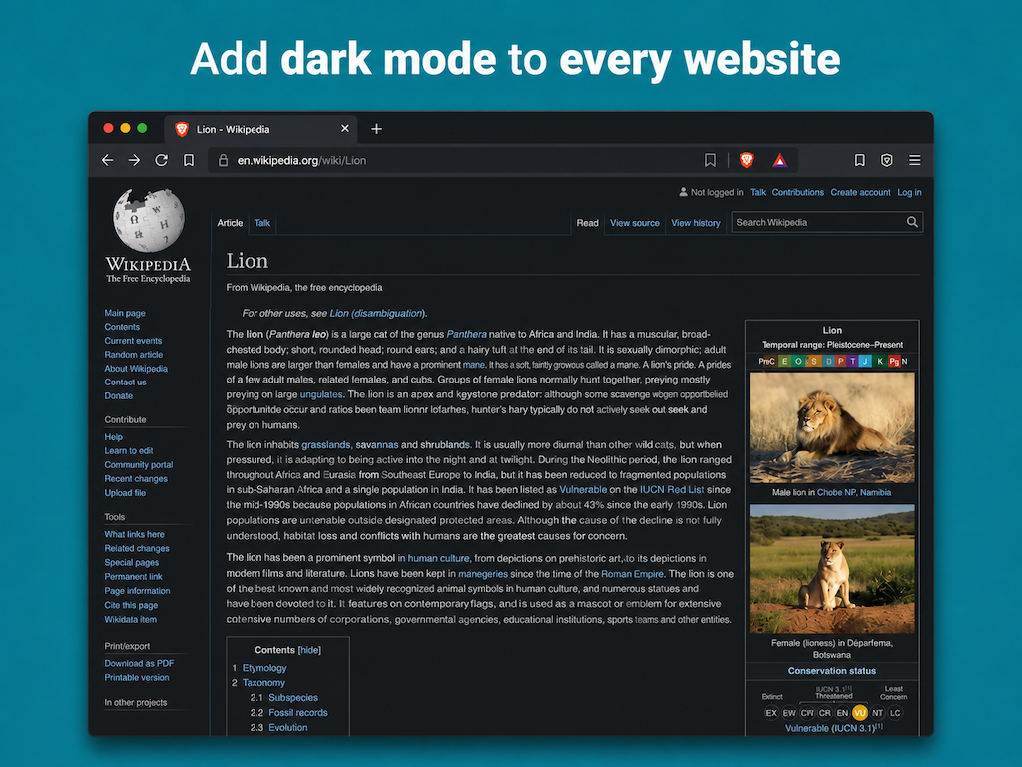Click the Wikipedia search magnifier icon
Screen dimensions: 1022x767
tap(912, 222)
